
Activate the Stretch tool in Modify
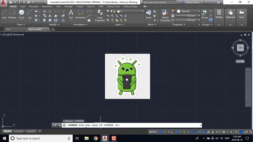(x=45, y=20)
